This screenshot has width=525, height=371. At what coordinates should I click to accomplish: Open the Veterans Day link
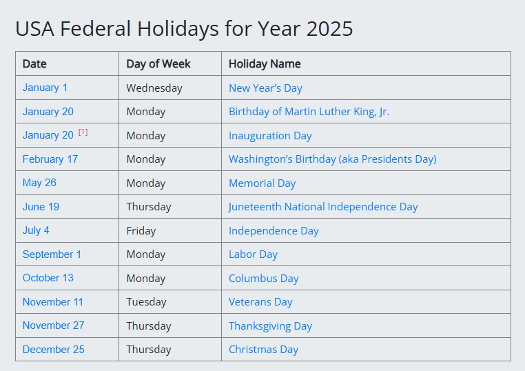[x=260, y=302]
